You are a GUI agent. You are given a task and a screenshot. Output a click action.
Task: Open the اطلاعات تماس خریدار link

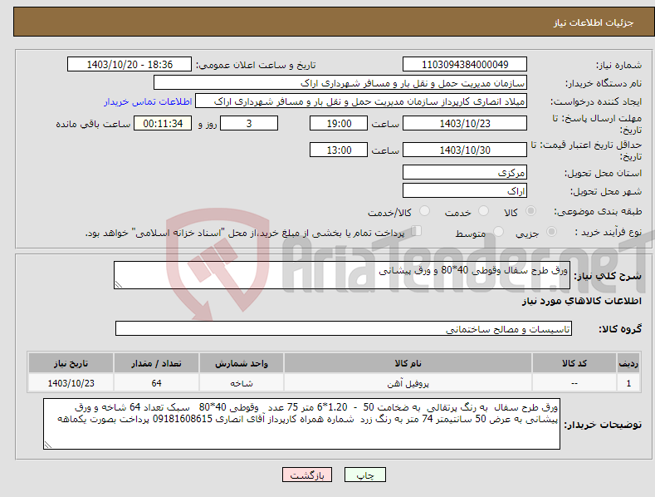[x=148, y=101]
